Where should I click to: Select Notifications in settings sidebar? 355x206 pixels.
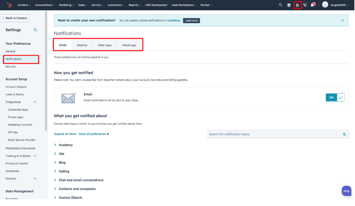tap(21, 59)
